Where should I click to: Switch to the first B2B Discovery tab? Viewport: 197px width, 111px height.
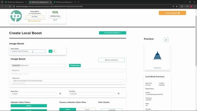[15, 2]
